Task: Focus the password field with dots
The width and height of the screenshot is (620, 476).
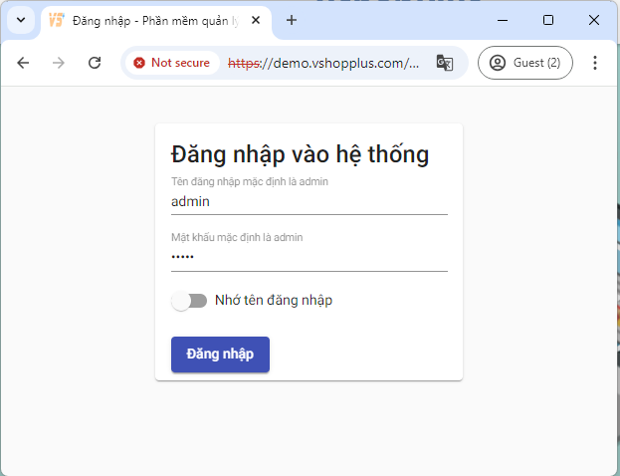Action: tap(310, 258)
